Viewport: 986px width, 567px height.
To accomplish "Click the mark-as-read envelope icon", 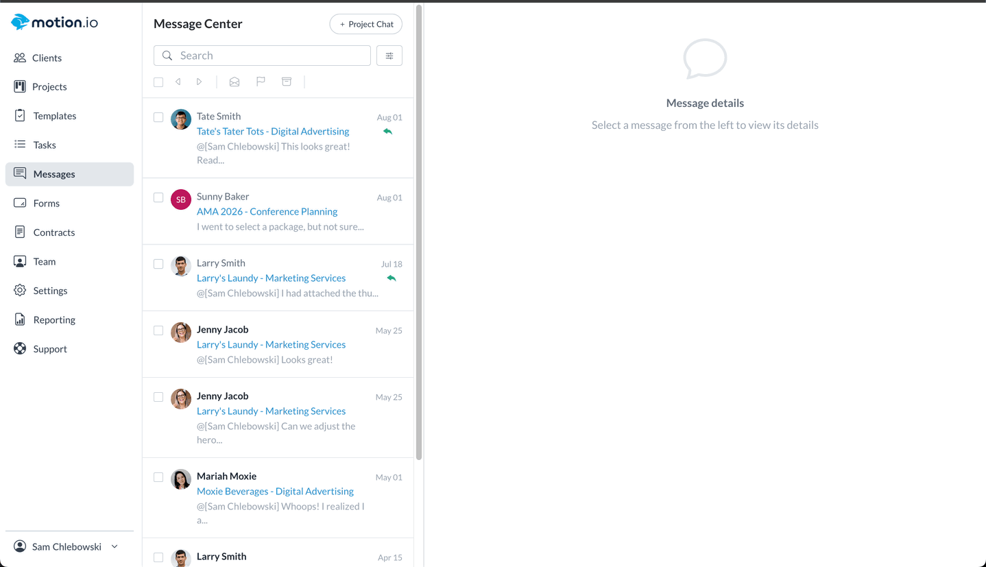I will click(x=235, y=82).
